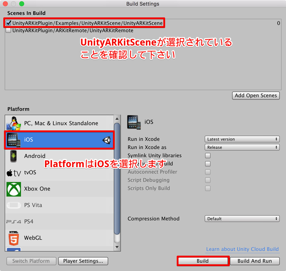
Task: Toggle the Autoconnect Profiler checkbox
Action: tap(208, 172)
